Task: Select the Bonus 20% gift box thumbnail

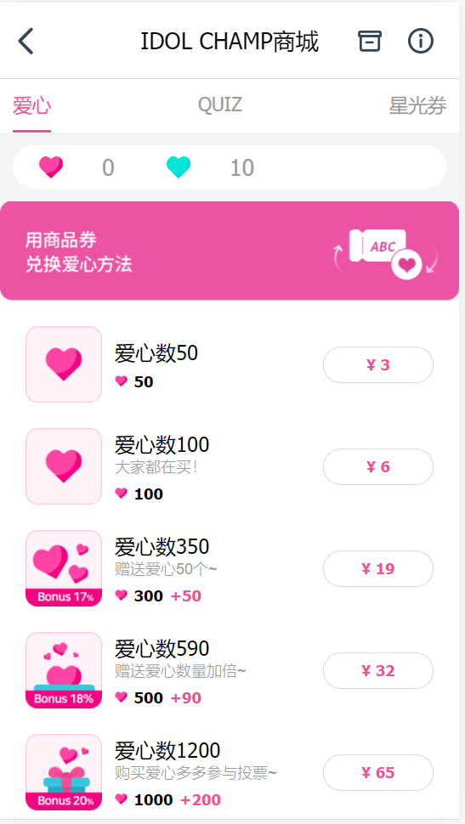Action: (64, 772)
